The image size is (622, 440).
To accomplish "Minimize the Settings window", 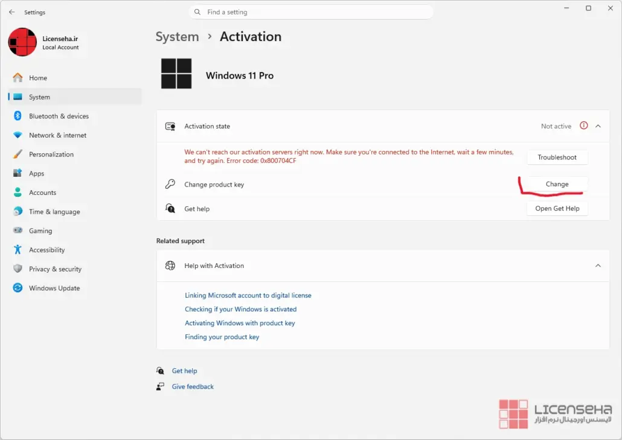I will (566, 8).
